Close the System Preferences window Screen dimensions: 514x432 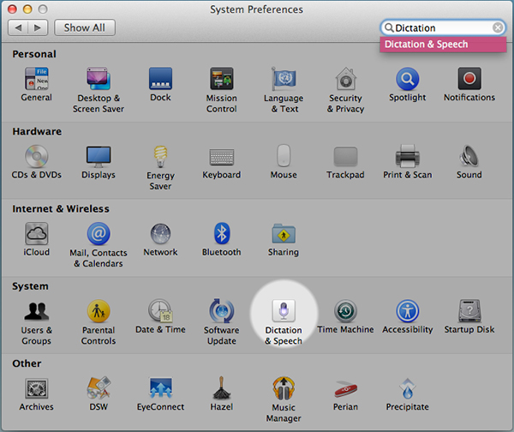(x=13, y=9)
